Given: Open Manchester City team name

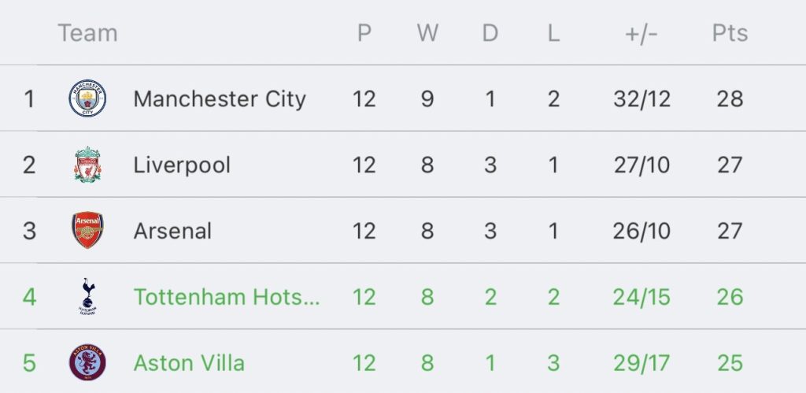Looking at the screenshot, I should click(x=220, y=98).
